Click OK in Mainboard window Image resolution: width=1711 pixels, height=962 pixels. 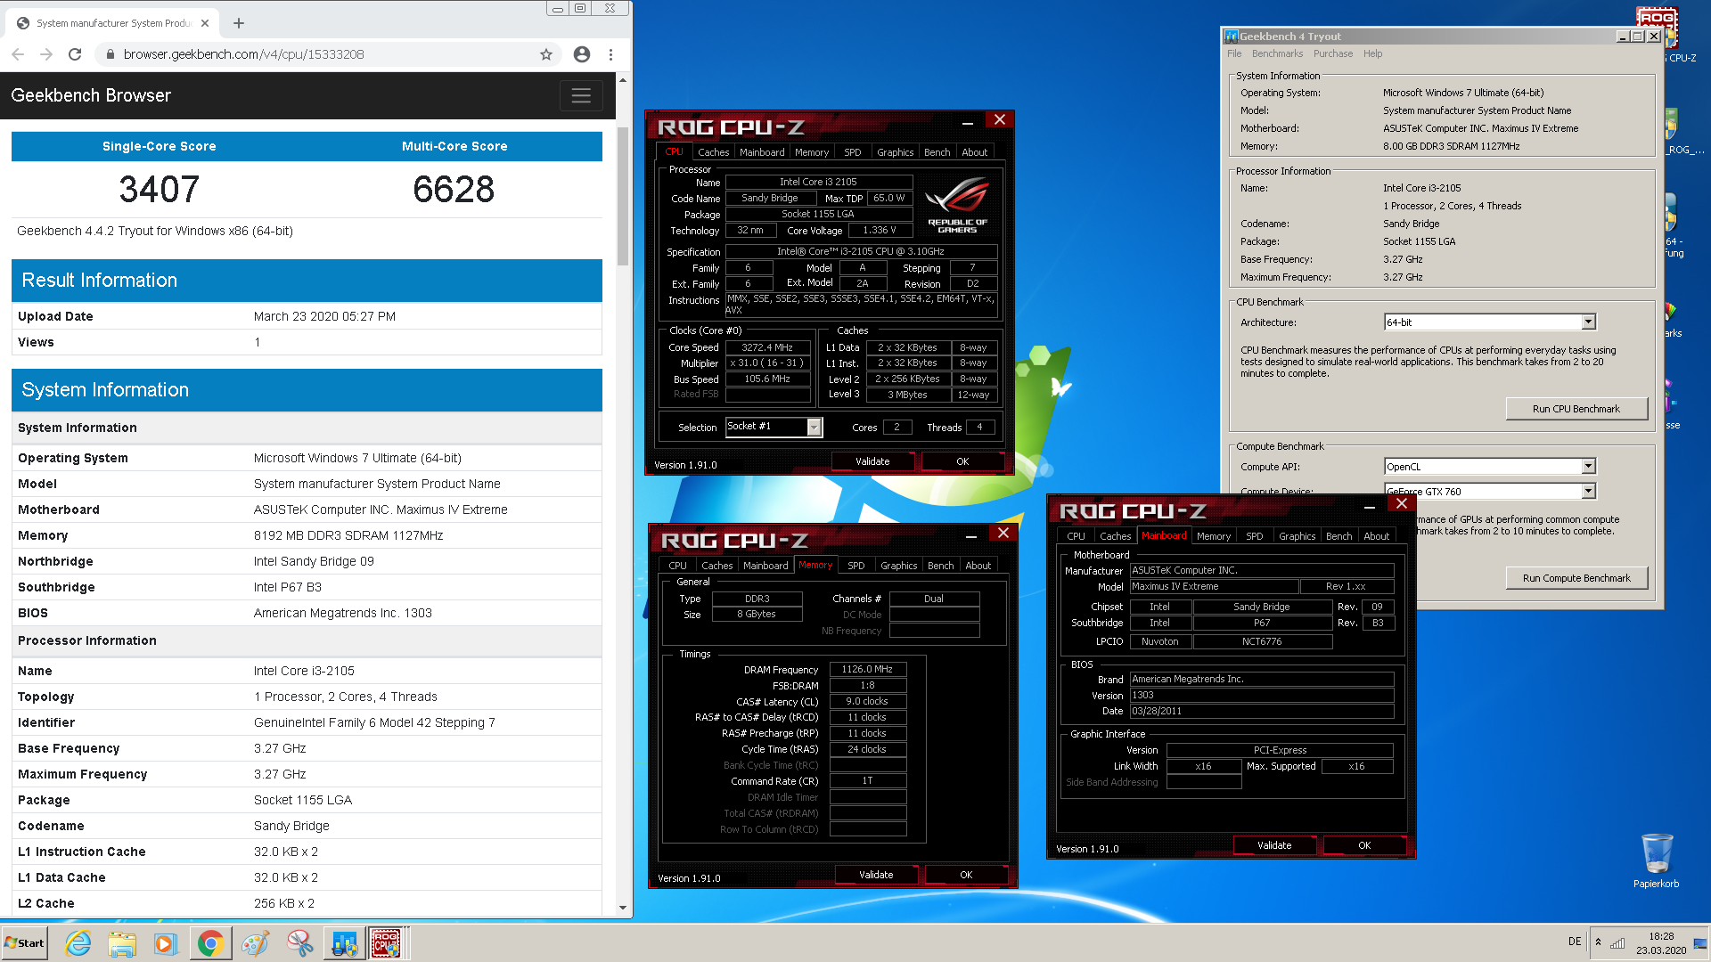point(1364,845)
